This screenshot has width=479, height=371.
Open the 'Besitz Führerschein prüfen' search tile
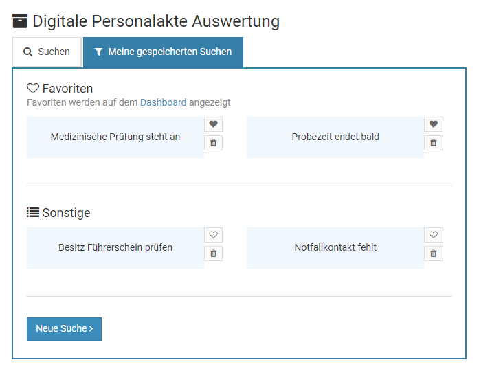click(115, 247)
